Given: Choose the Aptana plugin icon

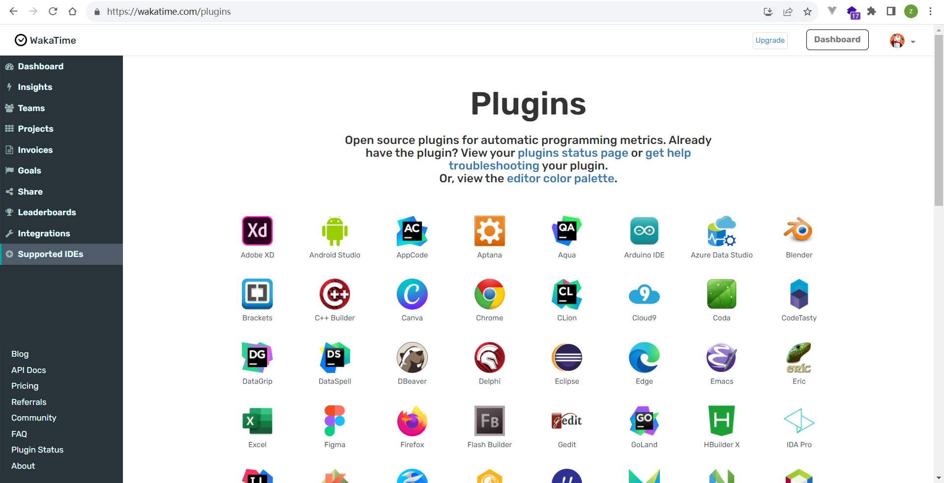Looking at the screenshot, I should point(490,231).
